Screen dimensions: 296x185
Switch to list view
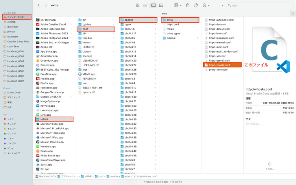pyautogui.click(x=145, y=5)
